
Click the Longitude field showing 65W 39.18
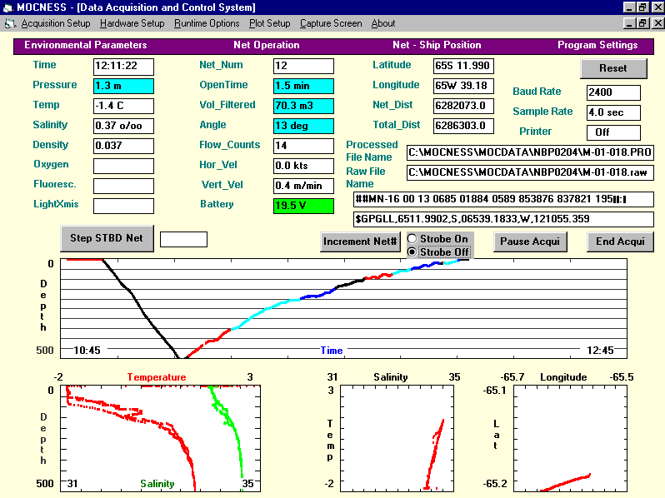463,86
